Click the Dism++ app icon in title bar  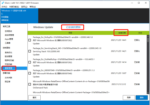(3, 3)
